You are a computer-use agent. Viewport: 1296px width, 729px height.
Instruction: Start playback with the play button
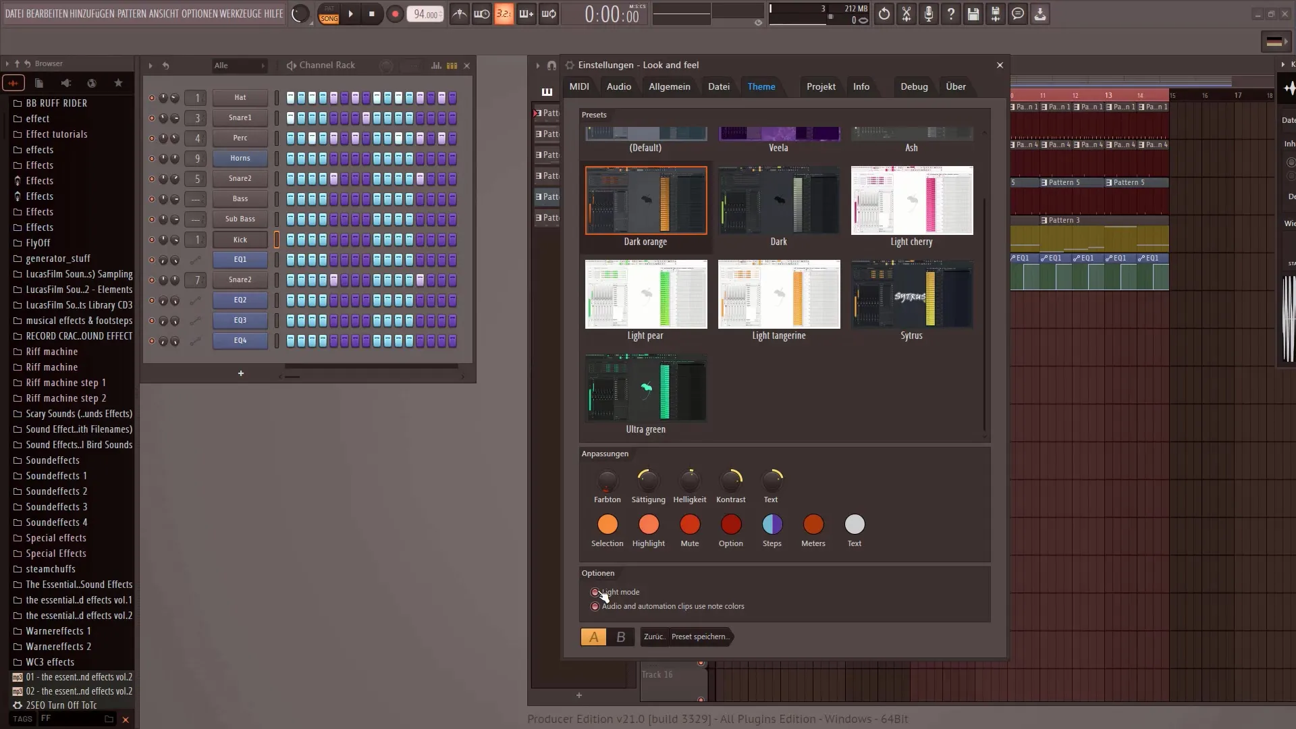(x=350, y=13)
